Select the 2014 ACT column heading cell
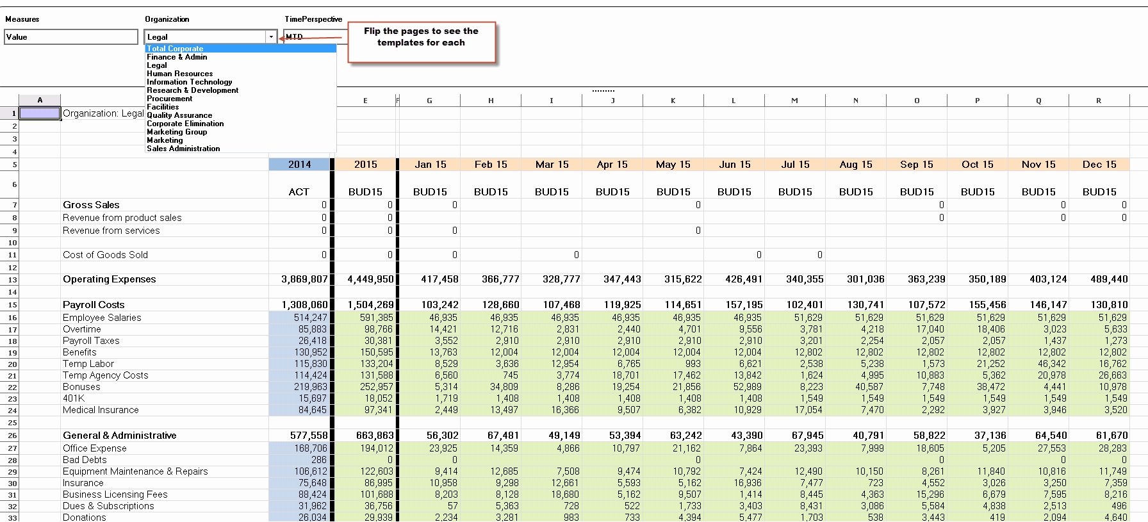 pyautogui.click(x=299, y=165)
